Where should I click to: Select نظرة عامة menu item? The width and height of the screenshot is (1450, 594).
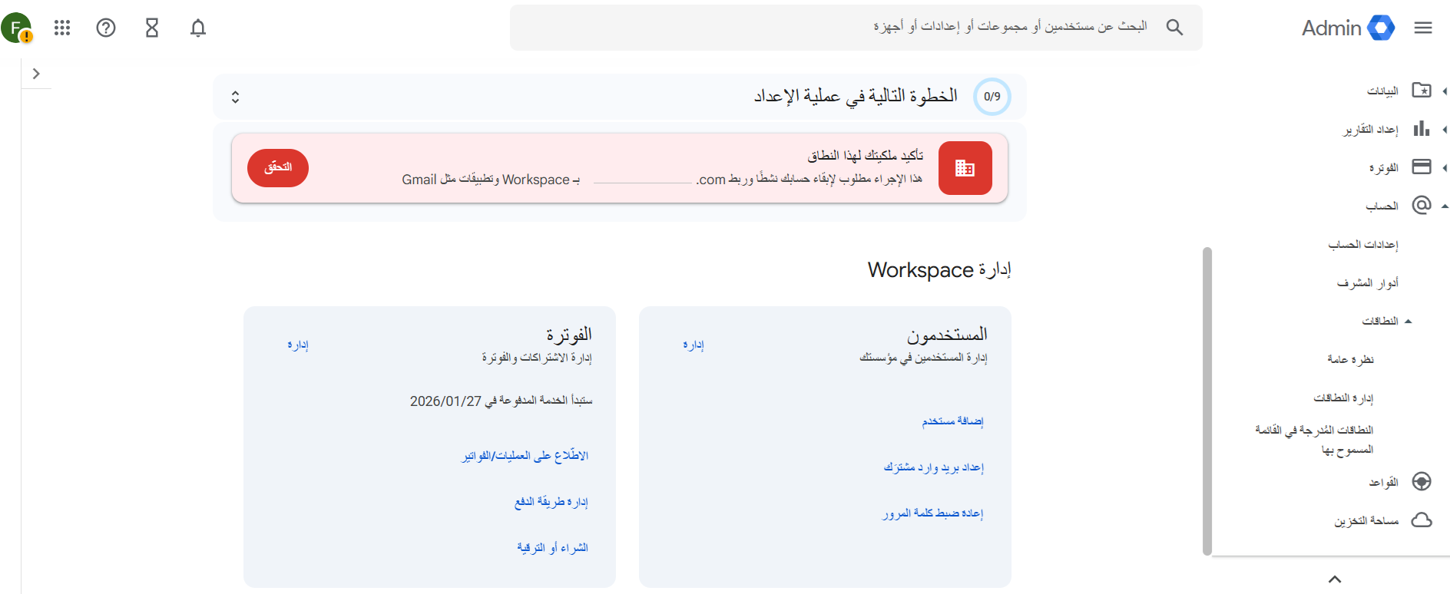(1350, 359)
